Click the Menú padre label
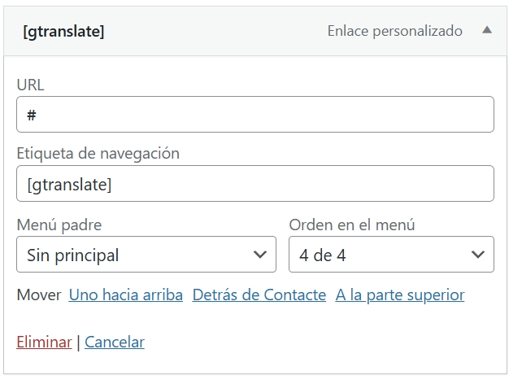This screenshot has height=384, width=522. tap(59, 225)
